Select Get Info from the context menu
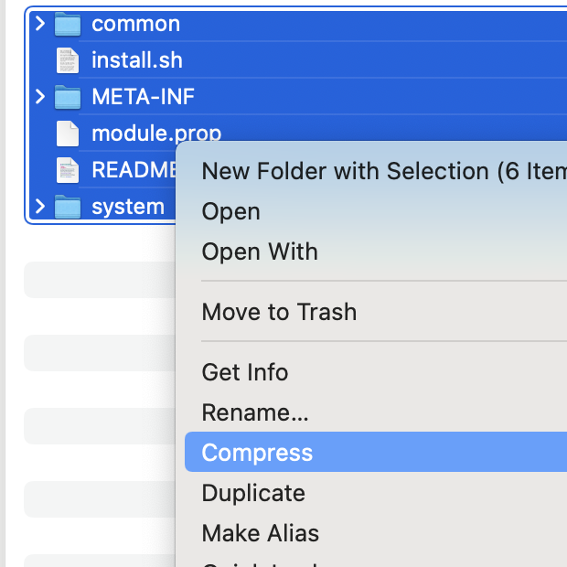The height and width of the screenshot is (567, 567). pos(244,372)
